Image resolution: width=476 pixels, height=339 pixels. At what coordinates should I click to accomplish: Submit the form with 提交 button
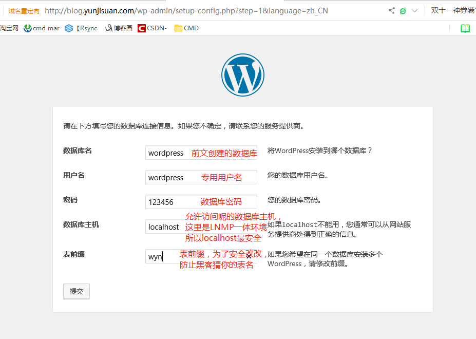[77, 291]
